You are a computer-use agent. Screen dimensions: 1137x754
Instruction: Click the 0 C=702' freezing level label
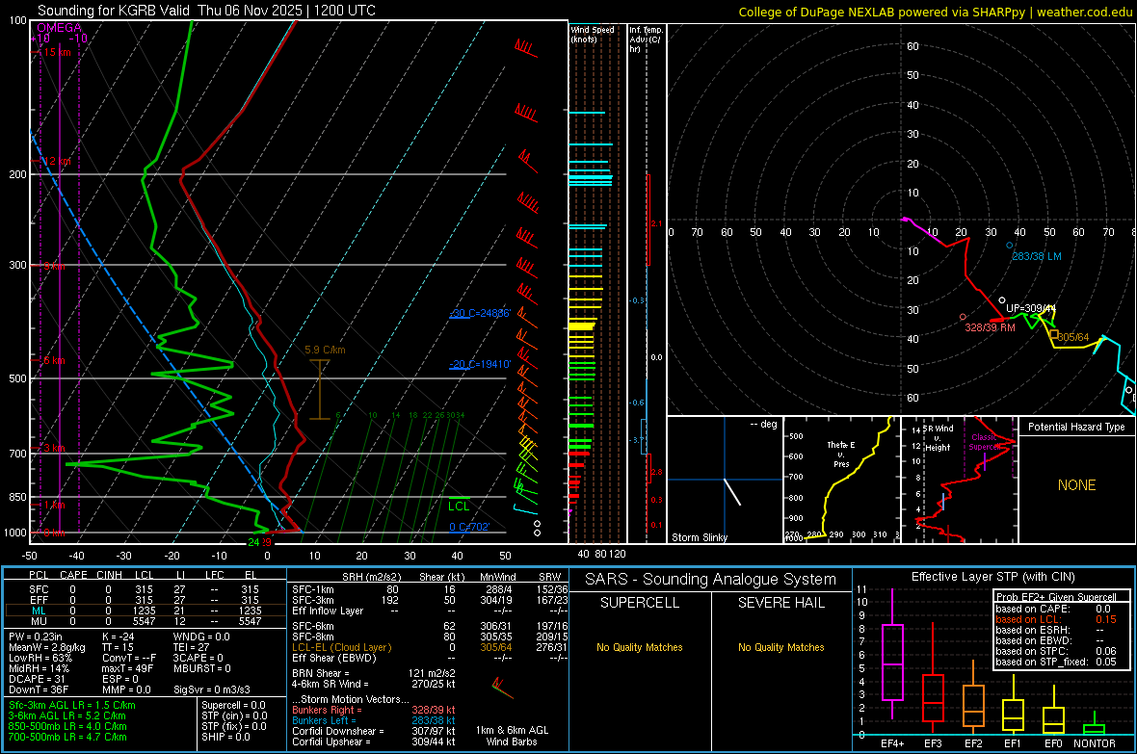(x=469, y=527)
